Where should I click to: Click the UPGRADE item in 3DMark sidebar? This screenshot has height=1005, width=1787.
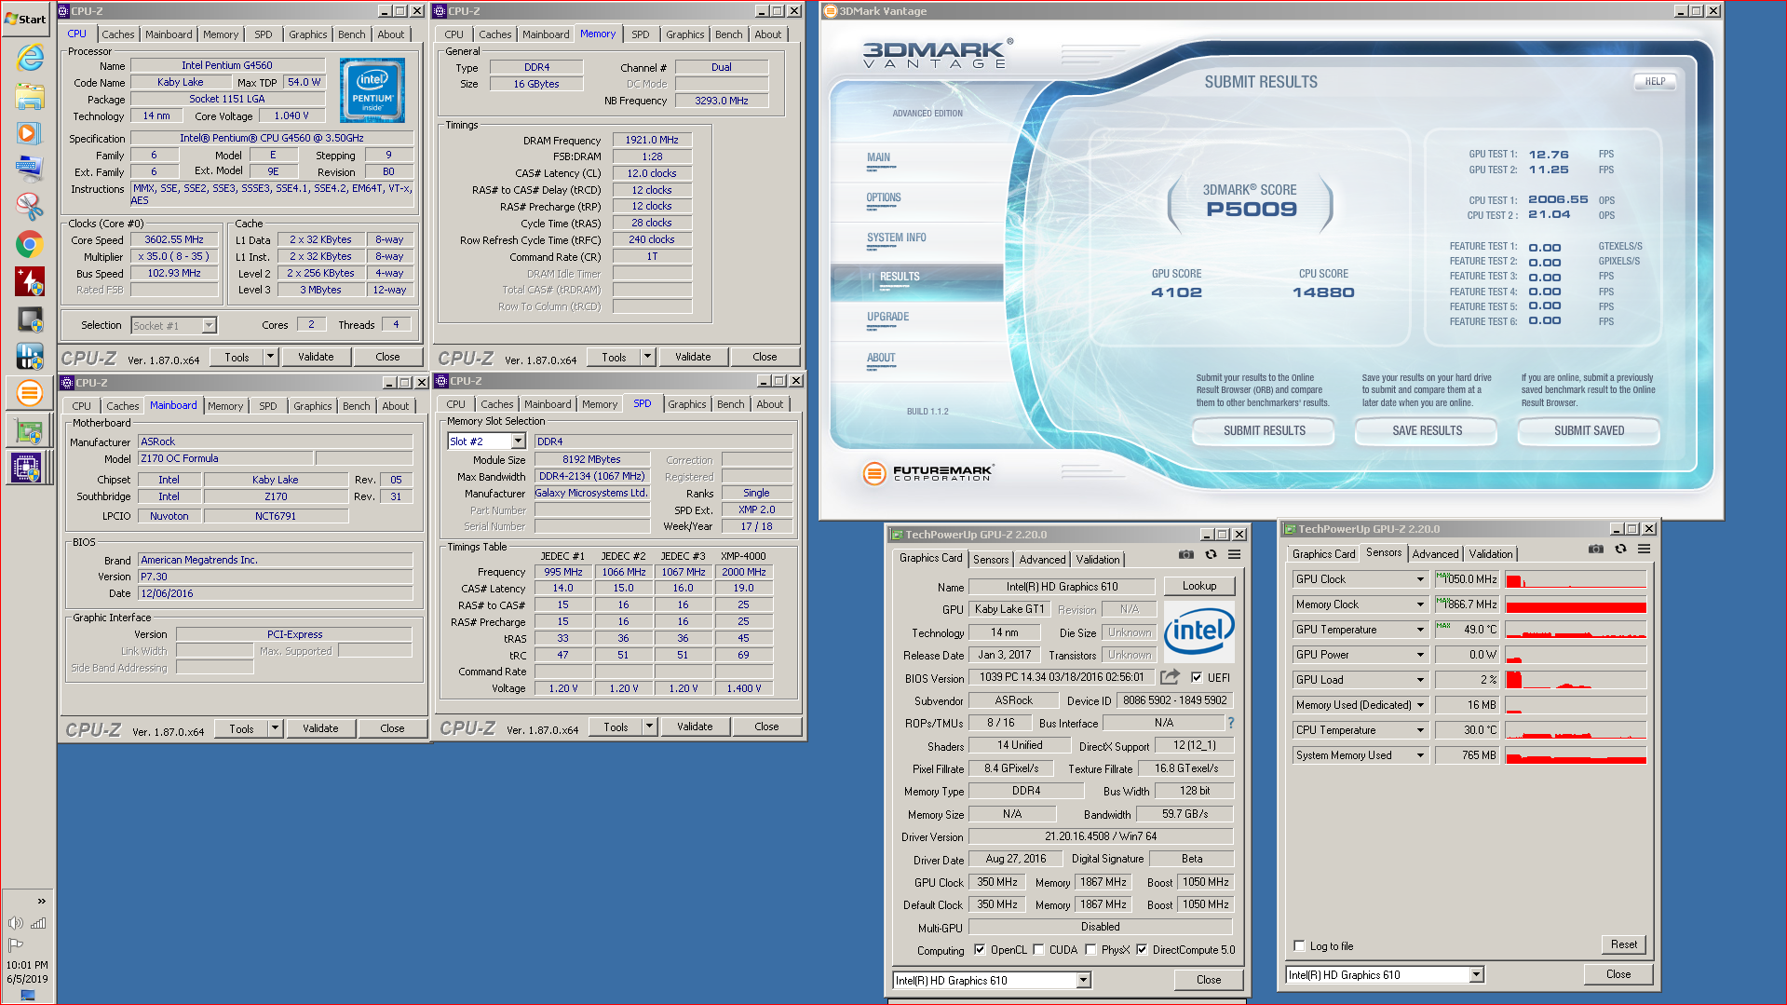coord(887,317)
